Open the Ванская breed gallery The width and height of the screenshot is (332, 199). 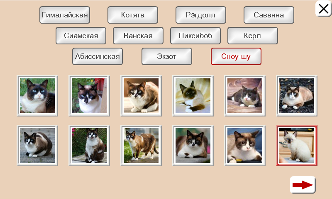point(138,36)
